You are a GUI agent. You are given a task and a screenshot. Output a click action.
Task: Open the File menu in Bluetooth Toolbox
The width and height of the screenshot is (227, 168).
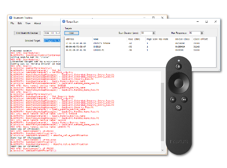click(12, 23)
